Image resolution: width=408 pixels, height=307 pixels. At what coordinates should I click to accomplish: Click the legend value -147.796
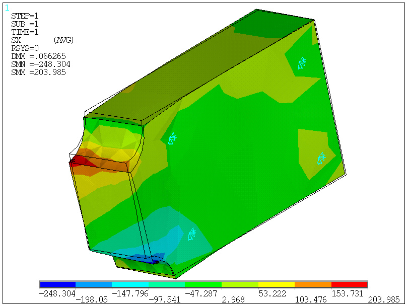[130, 293]
